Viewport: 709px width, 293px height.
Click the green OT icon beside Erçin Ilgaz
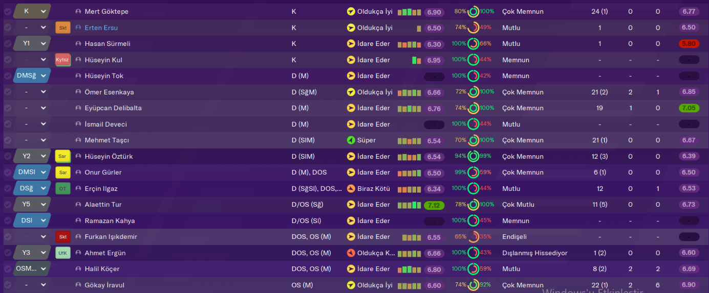point(62,189)
